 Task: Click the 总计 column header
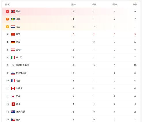(x=135, y=5)
